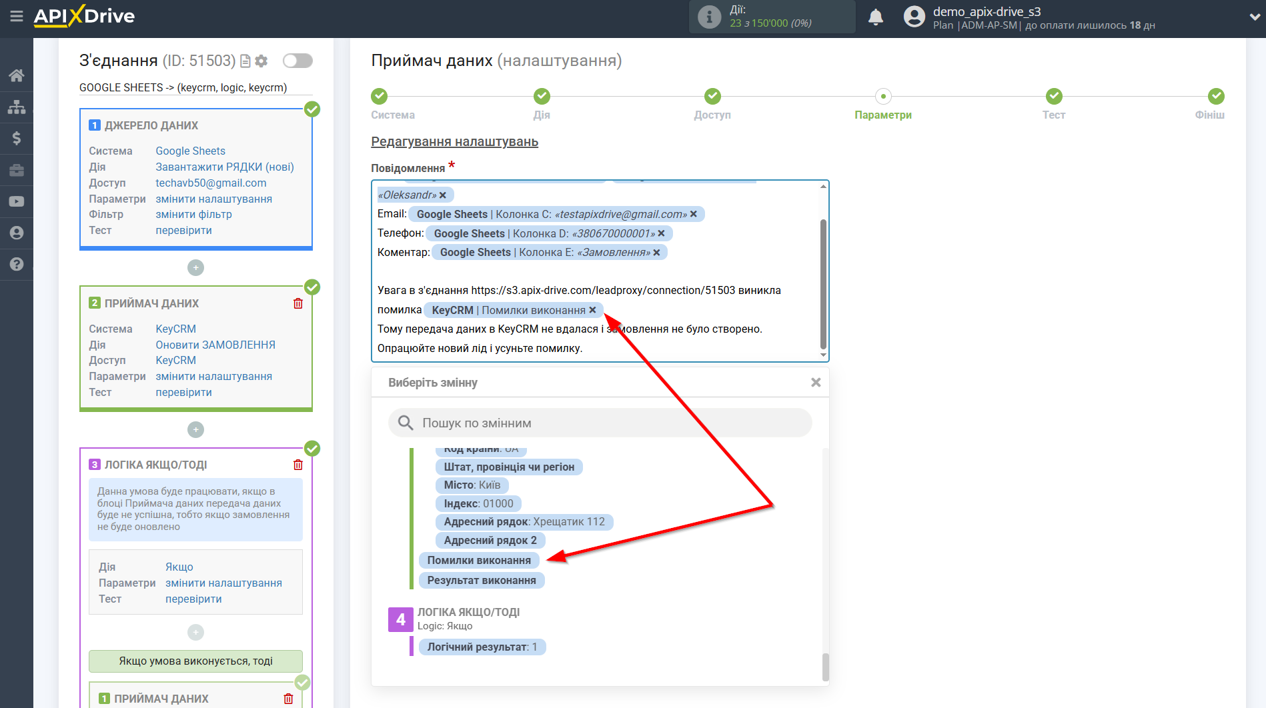
Task: Click the connection document copy icon
Action: pyautogui.click(x=245, y=61)
